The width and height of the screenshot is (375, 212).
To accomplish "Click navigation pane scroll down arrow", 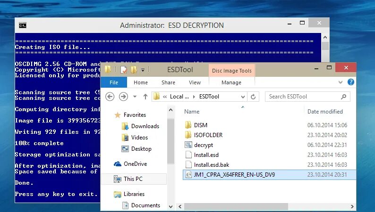I will 171,206.
